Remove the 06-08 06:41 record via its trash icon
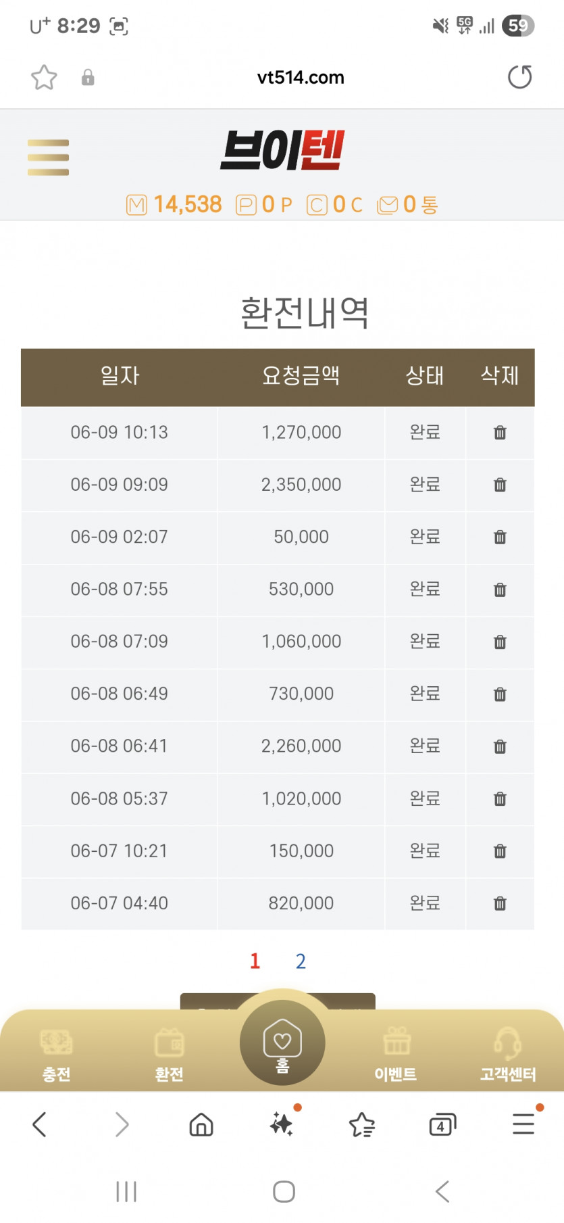 point(500,746)
